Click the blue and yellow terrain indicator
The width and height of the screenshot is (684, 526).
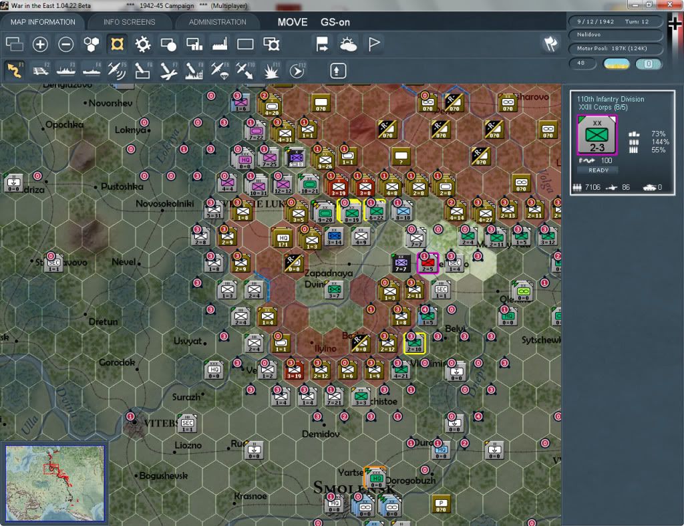616,64
